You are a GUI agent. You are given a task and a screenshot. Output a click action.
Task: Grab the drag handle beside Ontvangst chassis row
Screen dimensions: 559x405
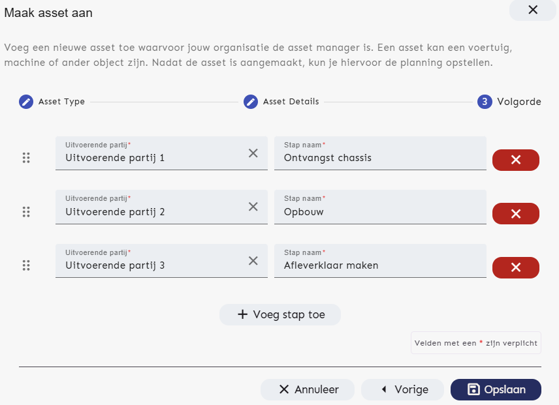pos(26,157)
